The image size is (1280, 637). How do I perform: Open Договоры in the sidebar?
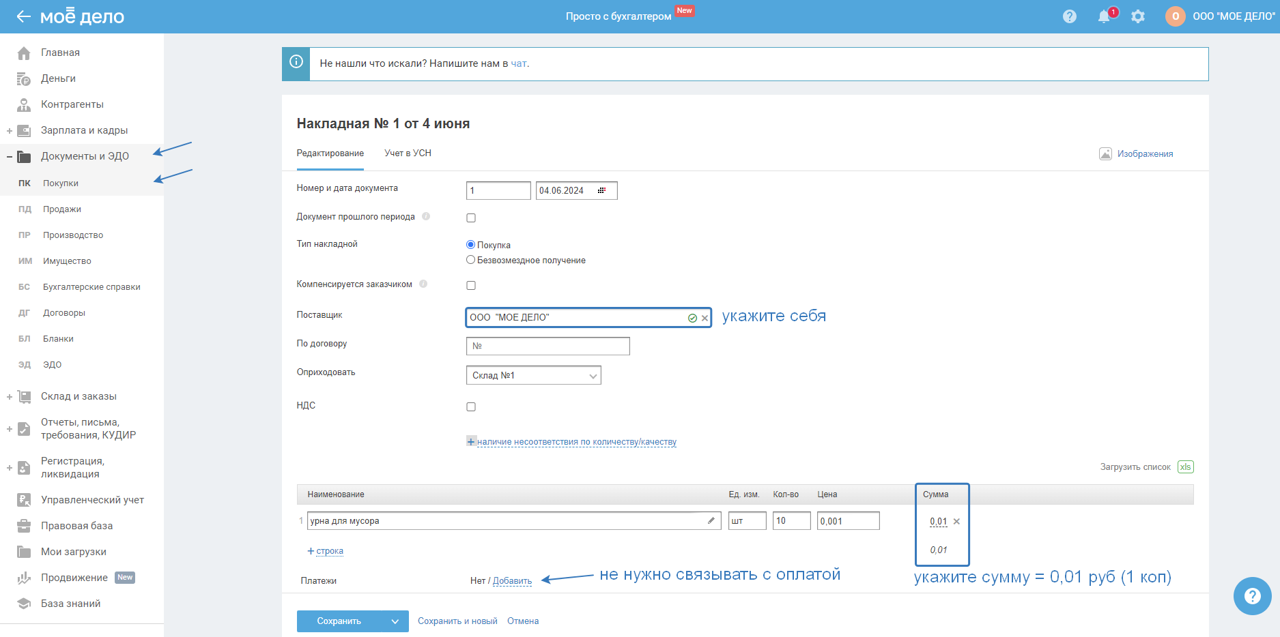64,312
